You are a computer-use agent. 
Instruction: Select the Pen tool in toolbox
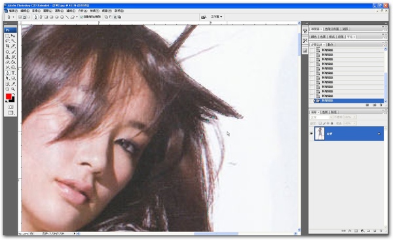click(x=7, y=73)
